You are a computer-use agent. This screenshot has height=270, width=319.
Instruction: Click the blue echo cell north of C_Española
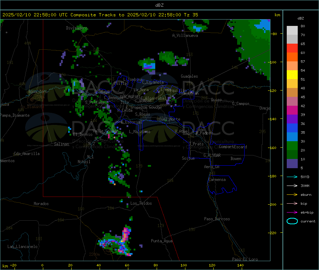[x=149, y=66]
